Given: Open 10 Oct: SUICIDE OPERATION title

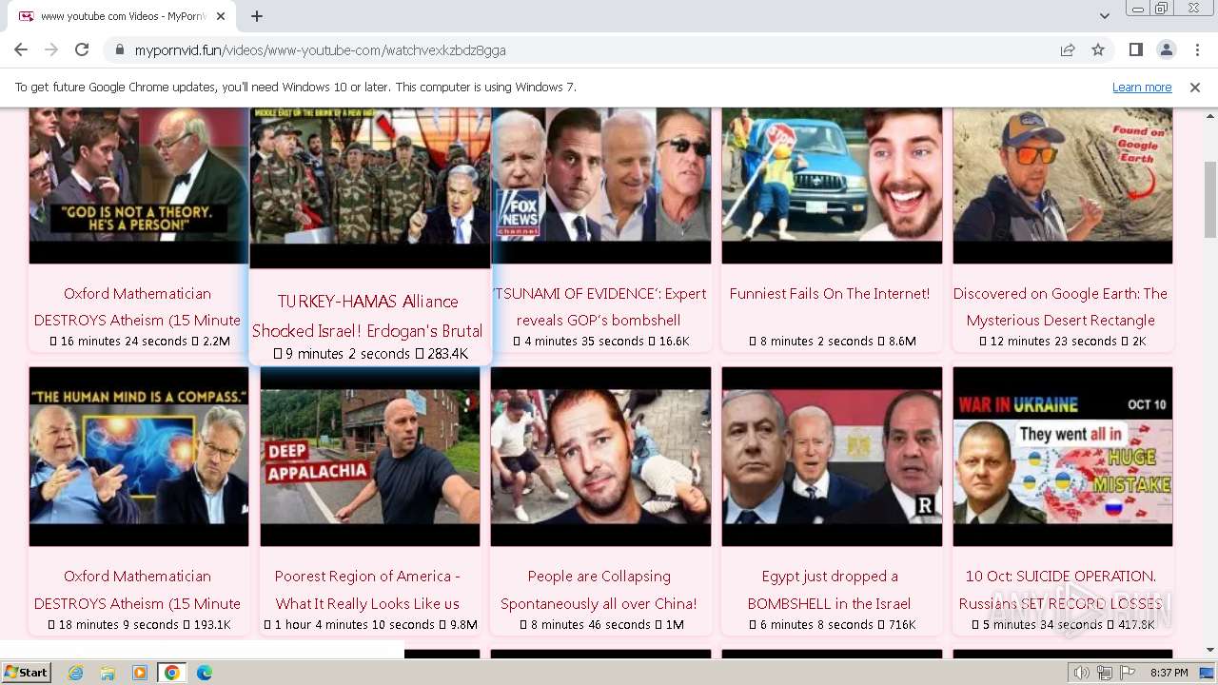Looking at the screenshot, I should point(1060,590).
